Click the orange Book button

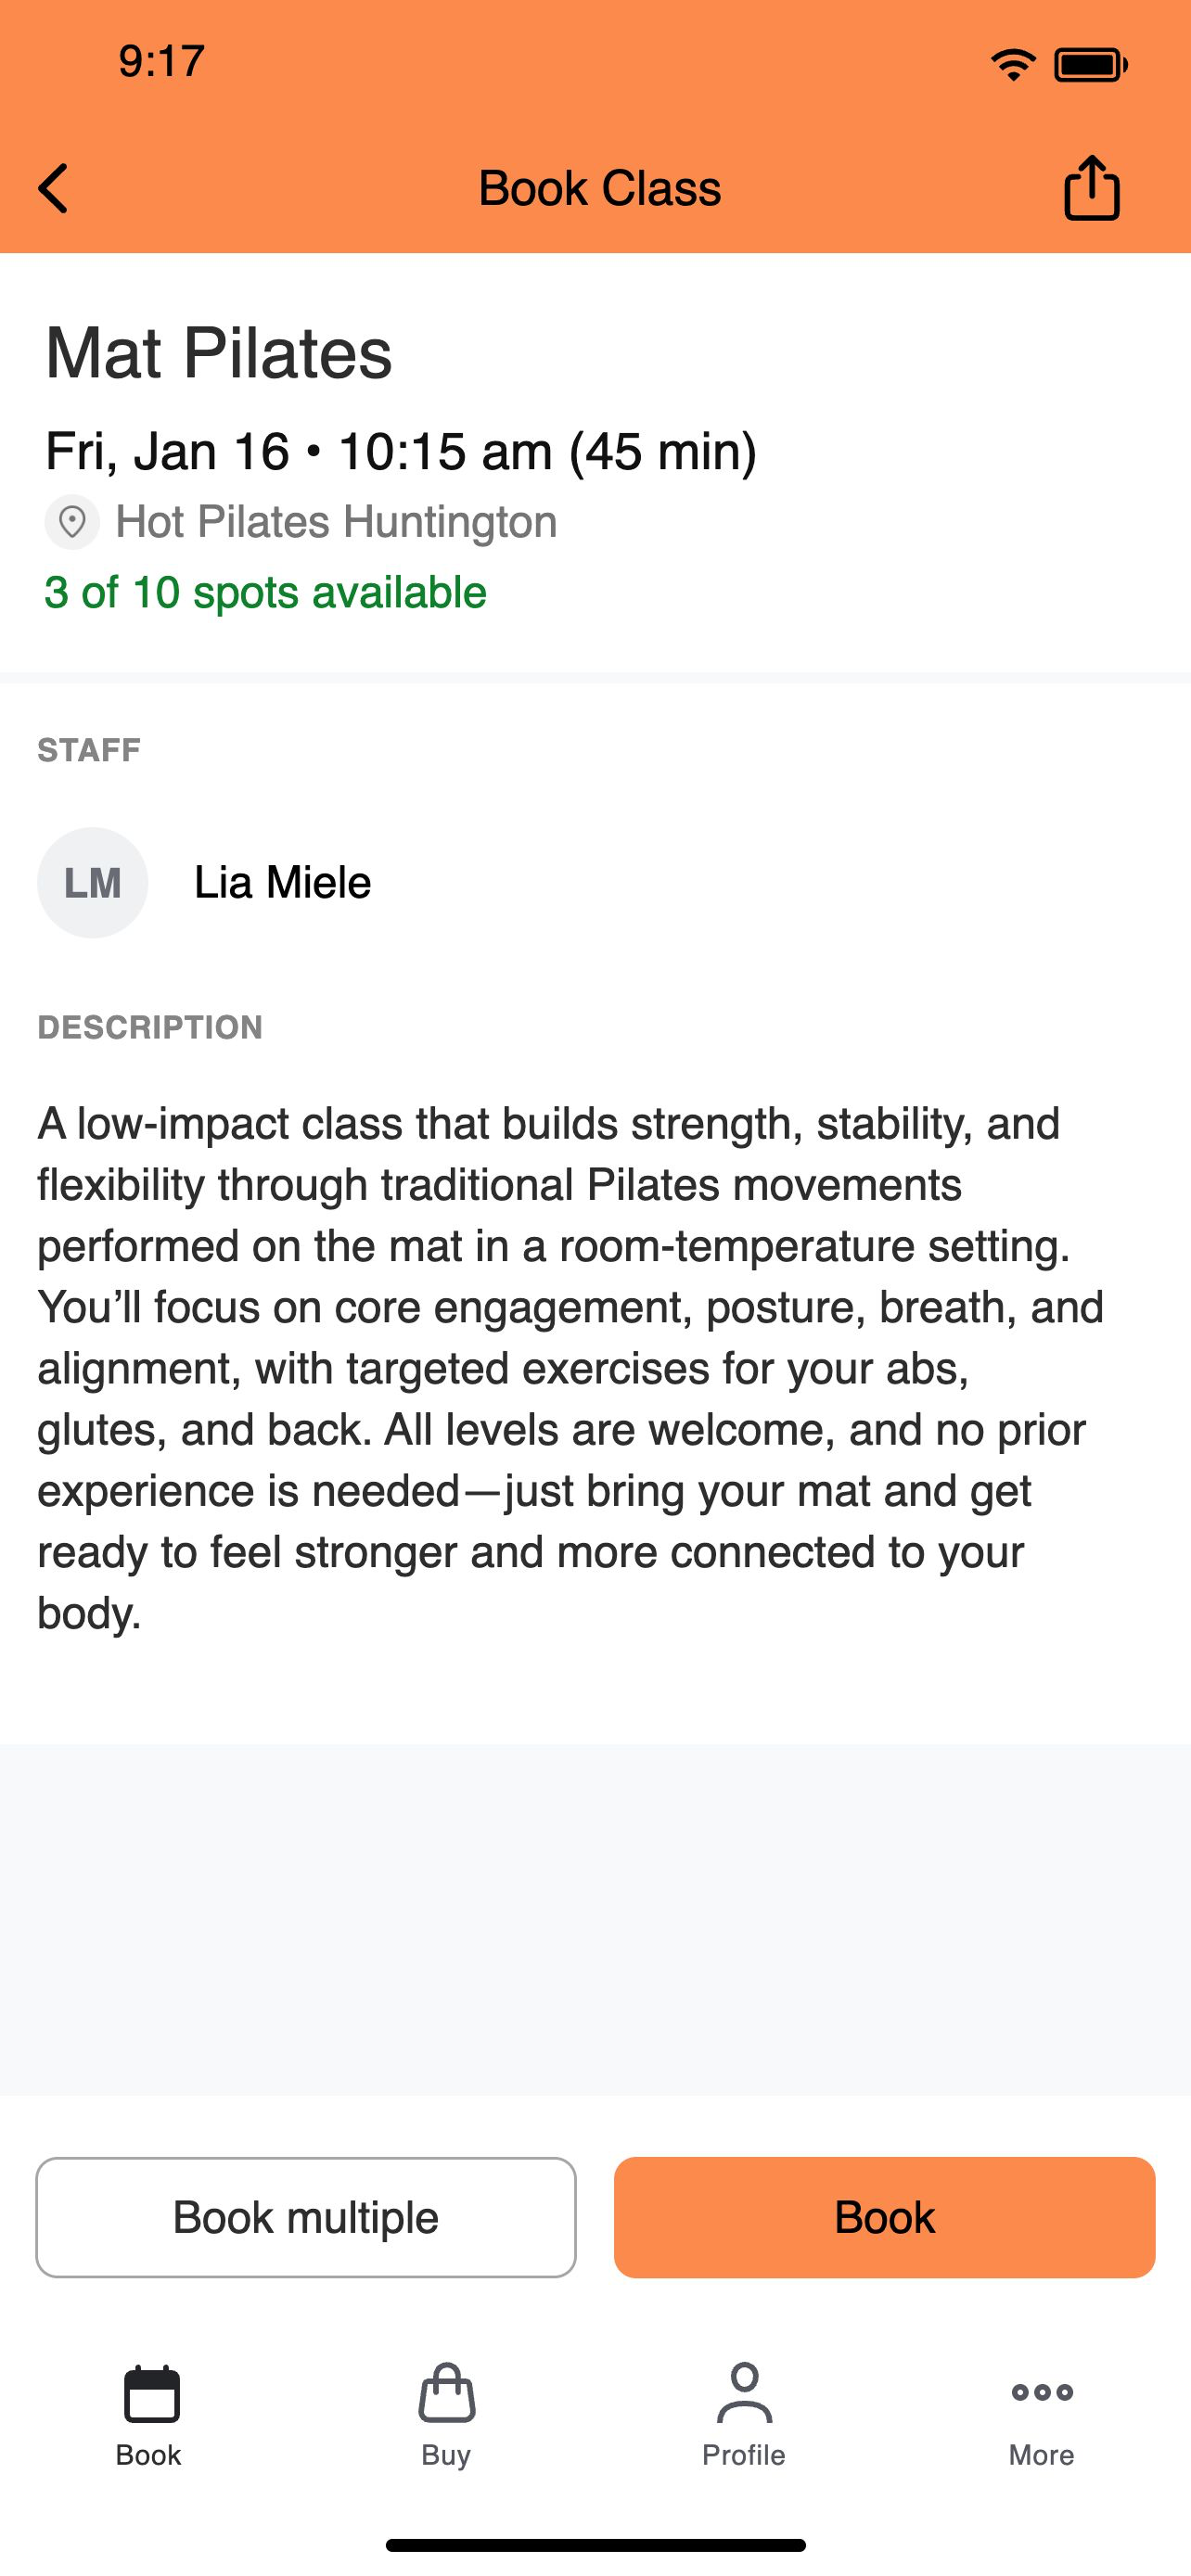(x=884, y=2217)
